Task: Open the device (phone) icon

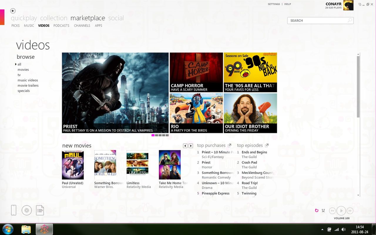Action: tap(14, 210)
